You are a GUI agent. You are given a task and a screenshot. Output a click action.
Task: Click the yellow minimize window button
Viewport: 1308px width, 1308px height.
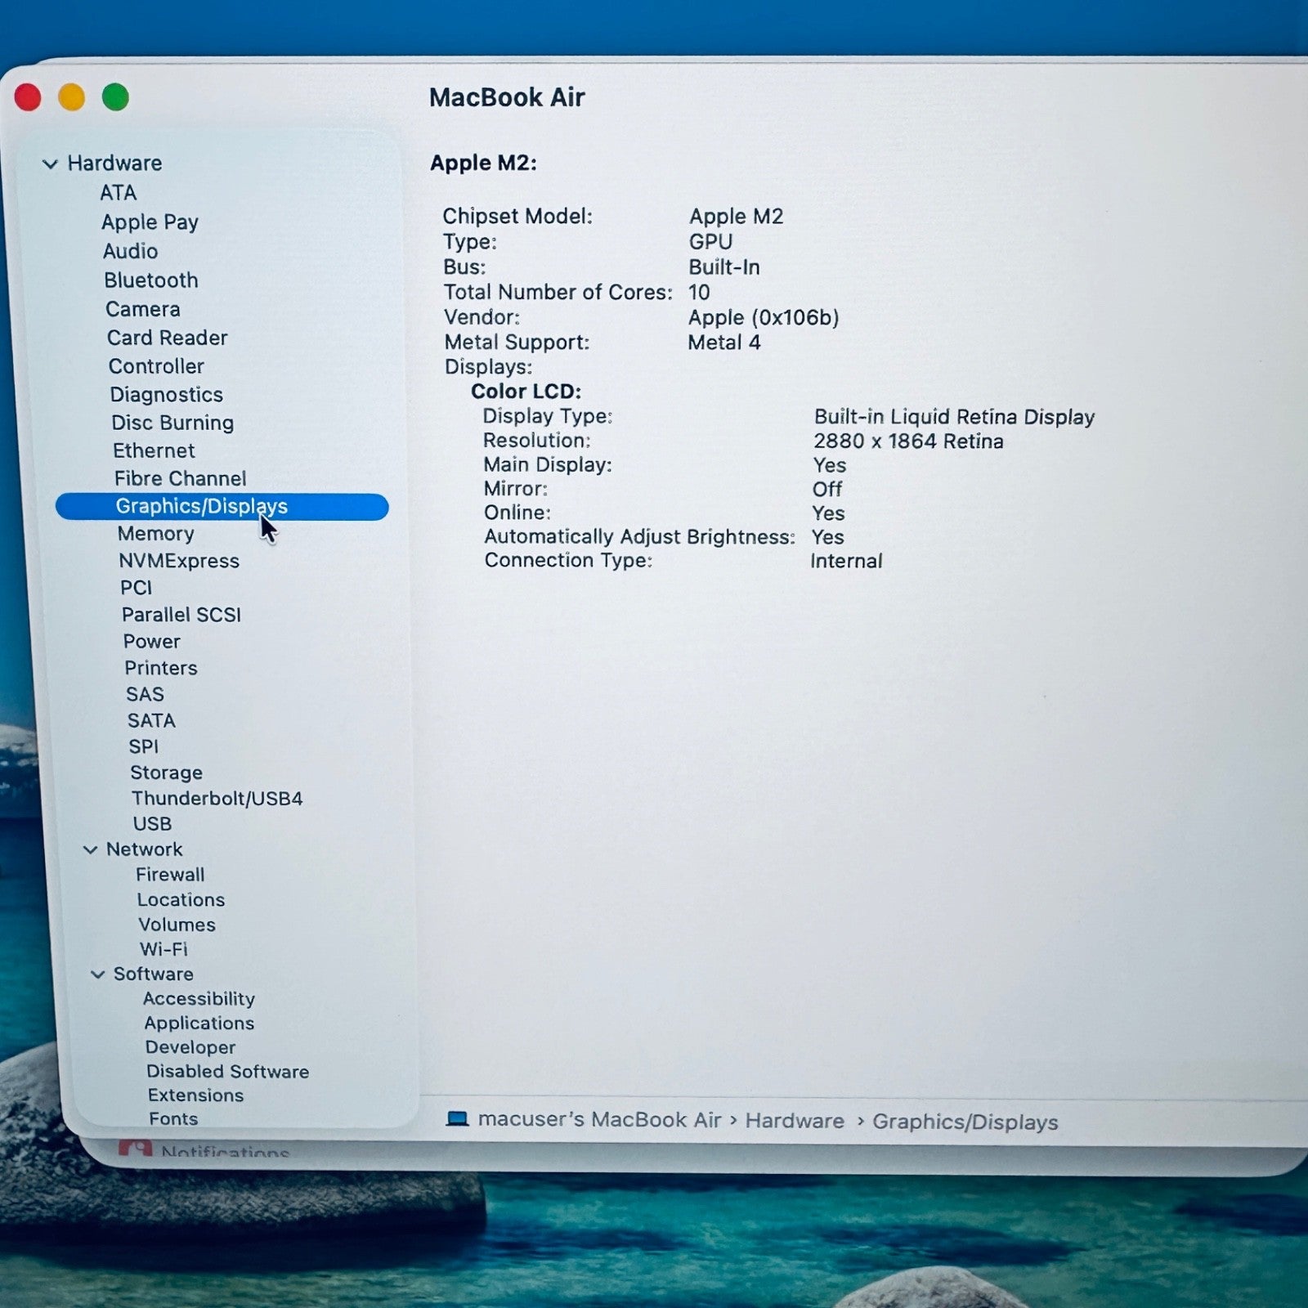tap(71, 97)
